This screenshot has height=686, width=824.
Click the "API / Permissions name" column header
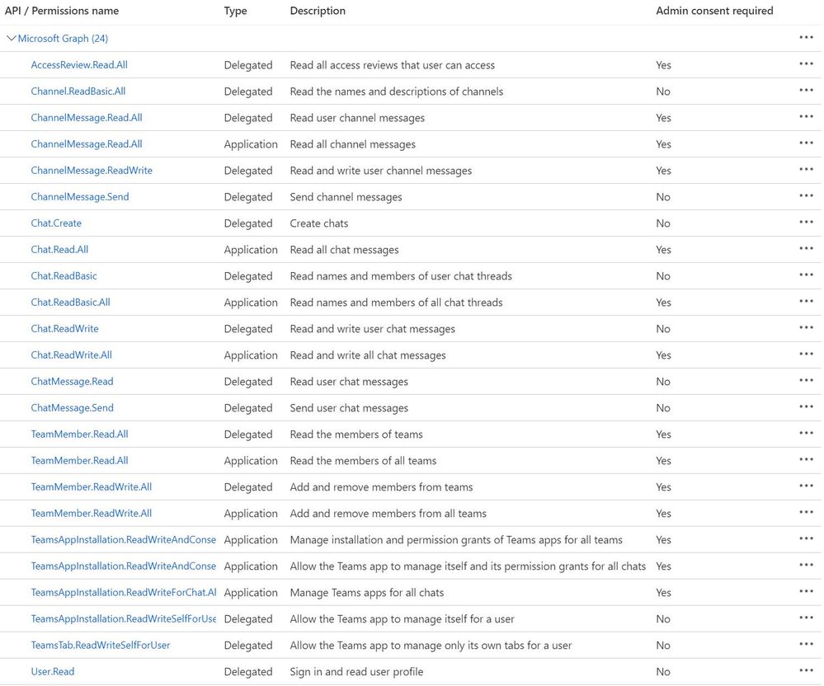coord(62,11)
